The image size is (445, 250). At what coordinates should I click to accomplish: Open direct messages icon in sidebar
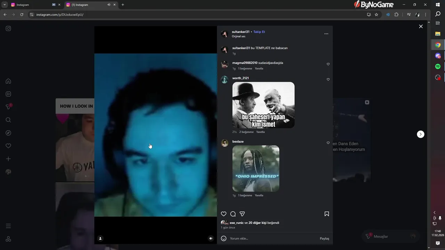pyautogui.click(x=8, y=107)
